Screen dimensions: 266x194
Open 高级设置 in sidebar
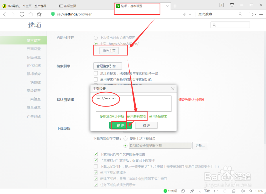(x=34, y=90)
